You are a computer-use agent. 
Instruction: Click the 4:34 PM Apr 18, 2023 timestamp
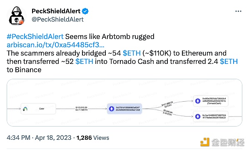(x=39, y=138)
